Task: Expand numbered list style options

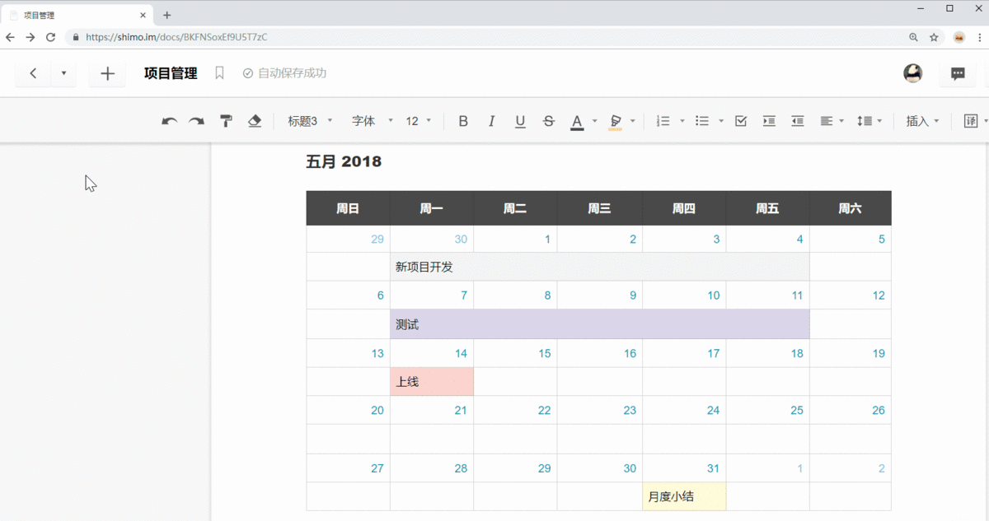Action: point(682,121)
